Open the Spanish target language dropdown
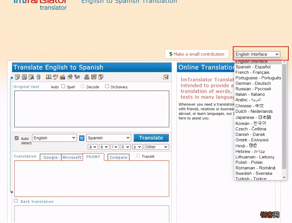Screen dimensions: 292x223 coord(109,138)
